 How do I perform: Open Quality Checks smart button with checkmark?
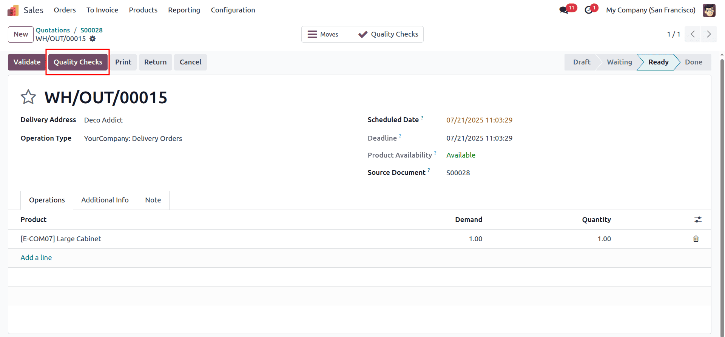389,34
